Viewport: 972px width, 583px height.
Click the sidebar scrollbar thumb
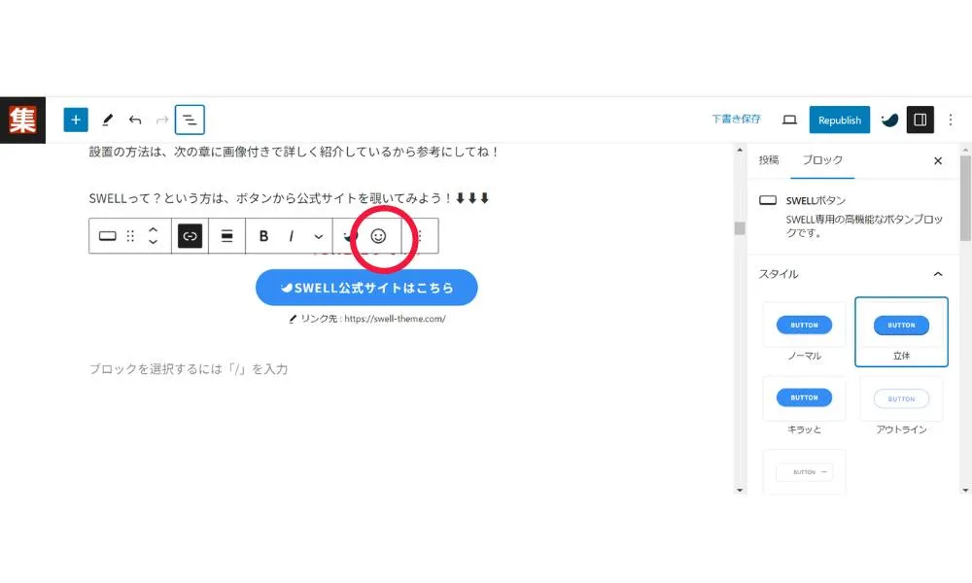pos(965,198)
